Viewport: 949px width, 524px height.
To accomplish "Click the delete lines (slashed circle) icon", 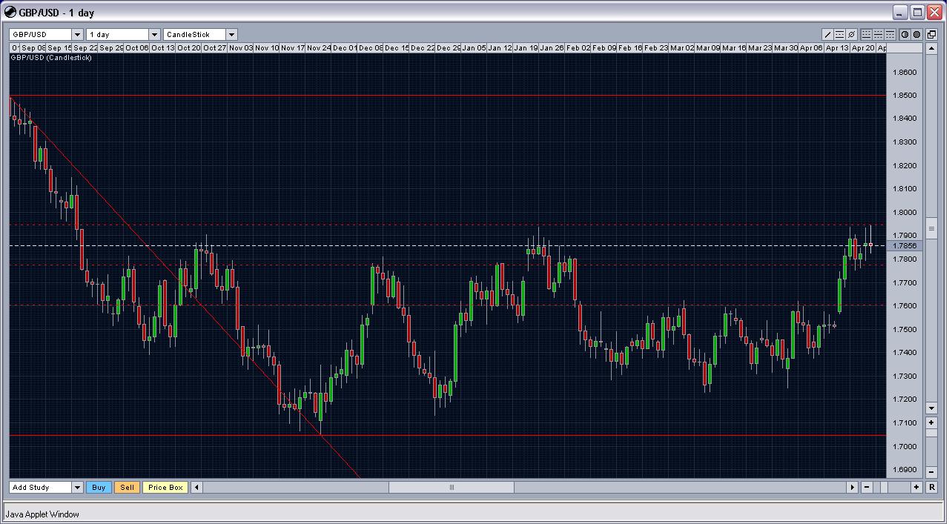I will point(852,35).
